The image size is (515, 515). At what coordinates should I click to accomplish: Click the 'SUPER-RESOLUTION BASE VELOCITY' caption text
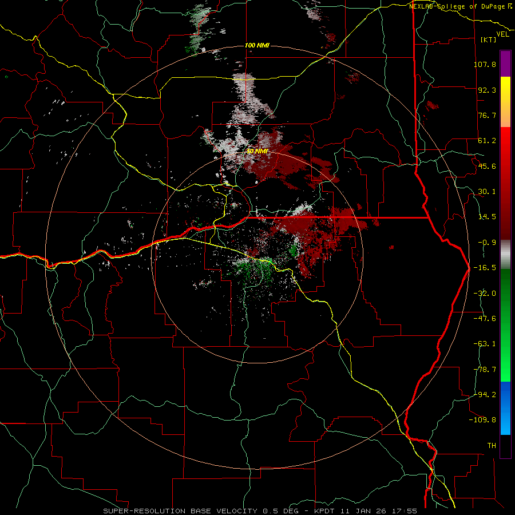coord(181,511)
